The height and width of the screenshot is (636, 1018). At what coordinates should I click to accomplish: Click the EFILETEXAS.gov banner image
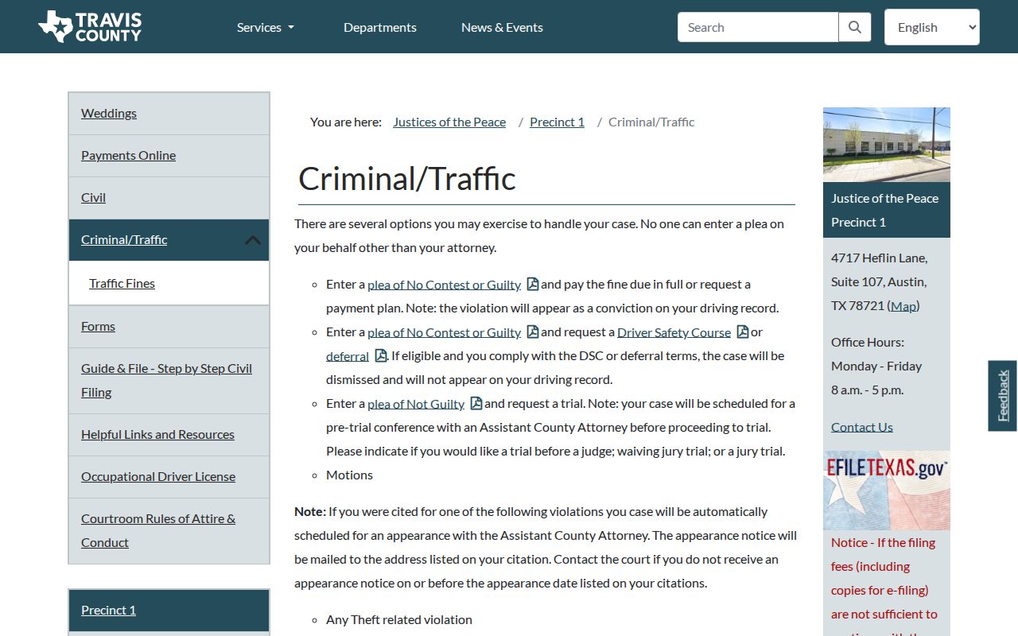(x=887, y=491)
